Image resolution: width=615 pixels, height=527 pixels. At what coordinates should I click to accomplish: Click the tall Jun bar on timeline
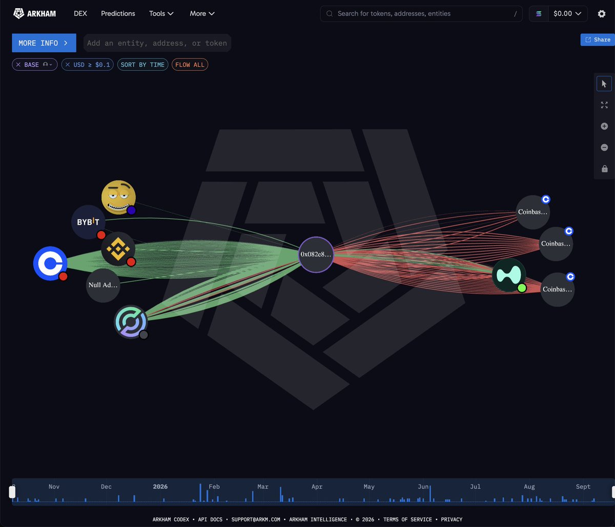430,493
